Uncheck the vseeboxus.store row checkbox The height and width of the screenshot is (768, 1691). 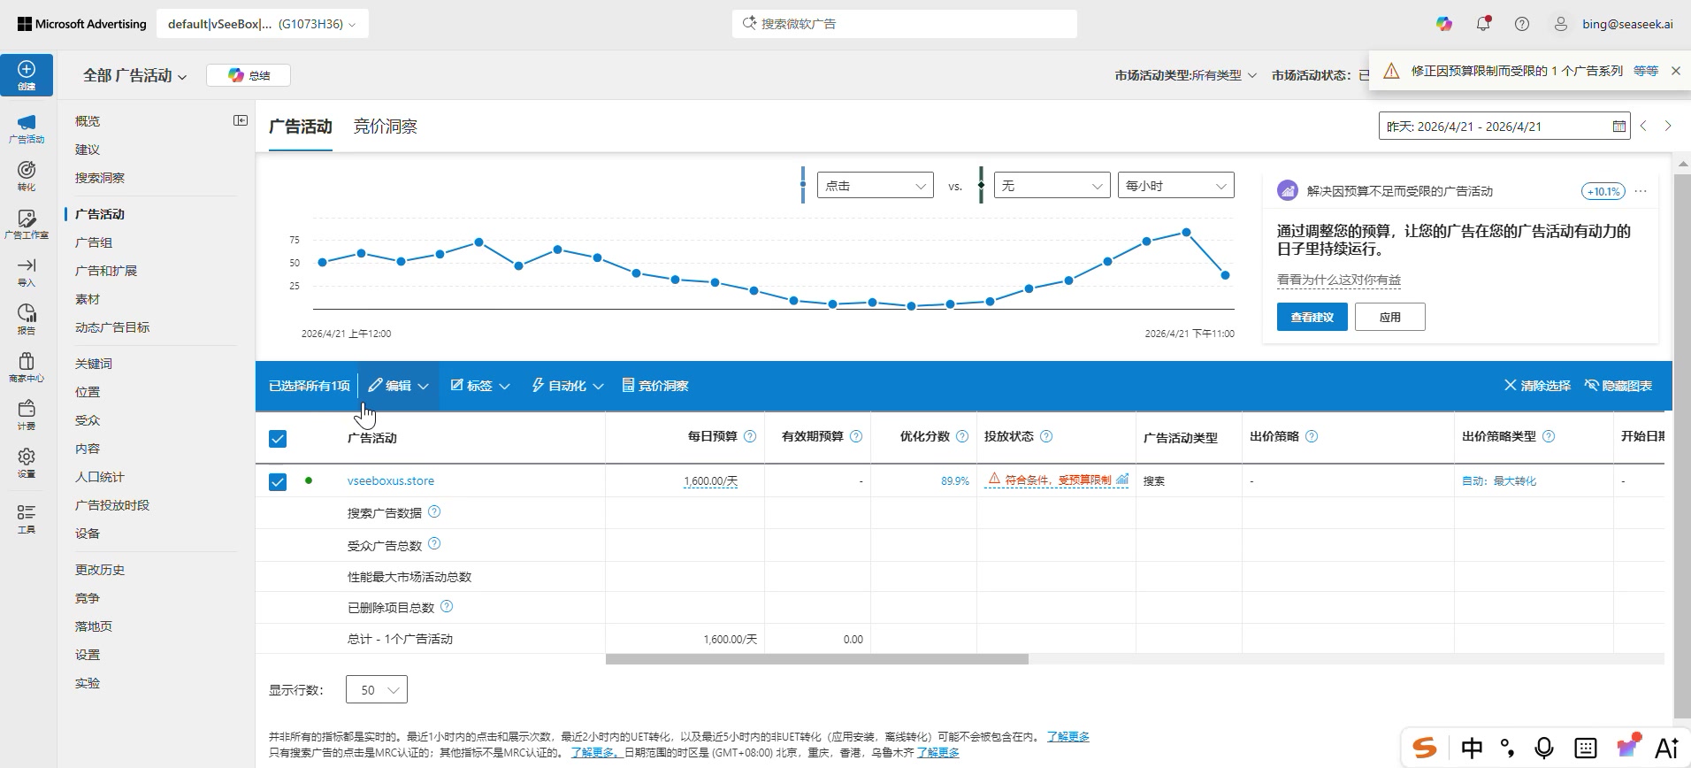click(x=278, y=481)
